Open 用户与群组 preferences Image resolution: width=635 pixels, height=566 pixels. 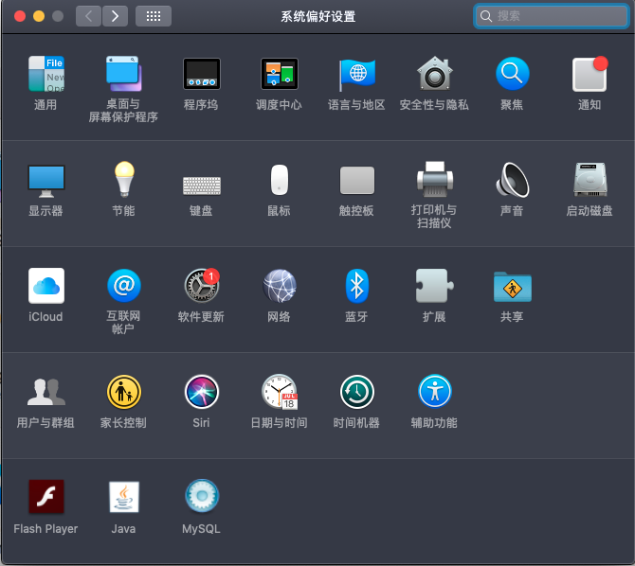(x=46, y=392)
